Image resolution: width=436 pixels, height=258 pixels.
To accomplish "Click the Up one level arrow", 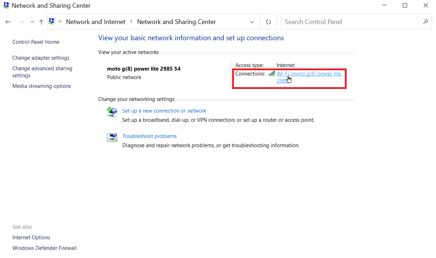I will click(x=41, y=22).
